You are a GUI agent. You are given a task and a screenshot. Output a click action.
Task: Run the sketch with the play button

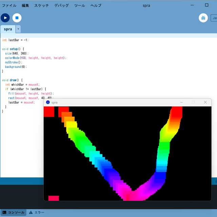point(5,18)
